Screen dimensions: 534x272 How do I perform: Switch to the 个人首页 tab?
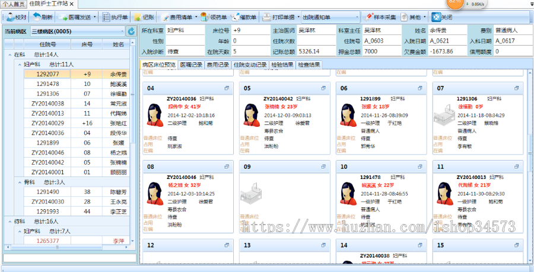[x=14, y=4]
